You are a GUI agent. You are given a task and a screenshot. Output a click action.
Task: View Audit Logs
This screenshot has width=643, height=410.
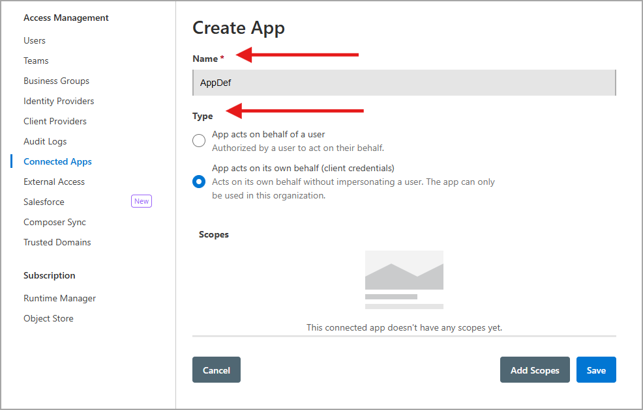pyautogui.click(x=45, y=141)
